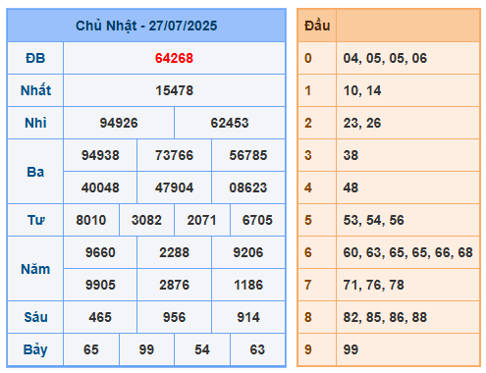Select Bảy prize number 99
This screenshot has width=486, height=373.
pos(146,349)
